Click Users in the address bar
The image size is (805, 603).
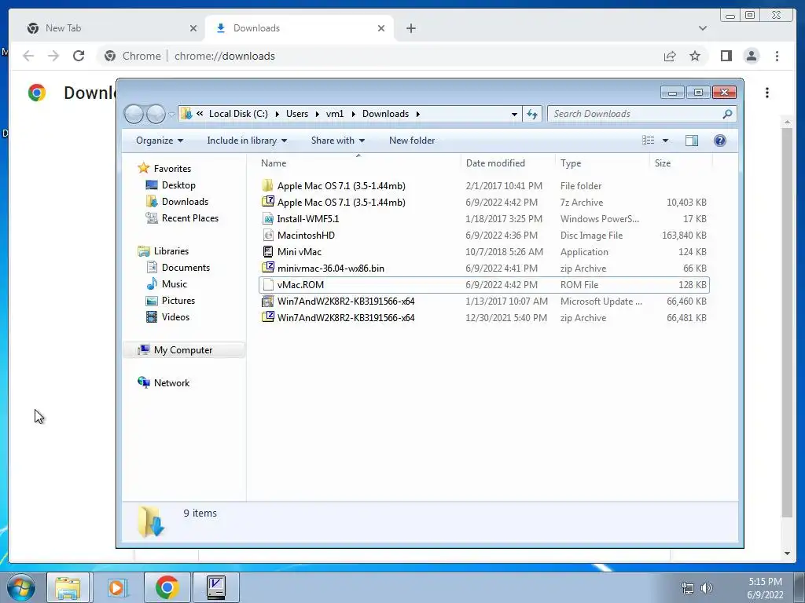[x=297, y=114]
